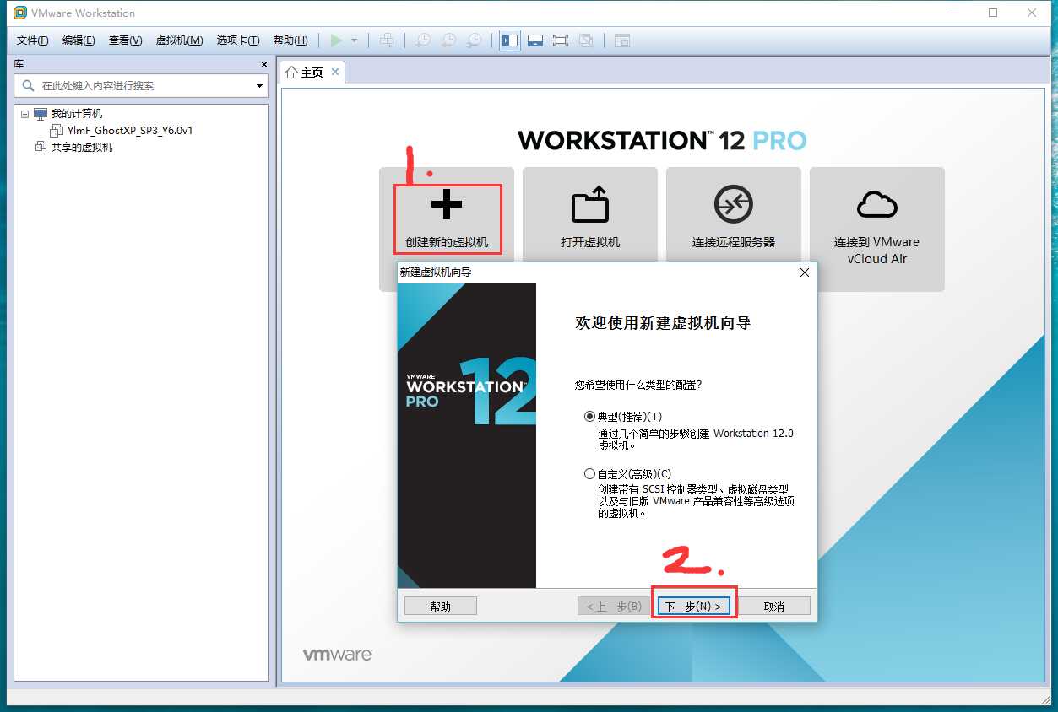
Task: Toggle the thumbnail bar view icon
Action: [535, 40]
